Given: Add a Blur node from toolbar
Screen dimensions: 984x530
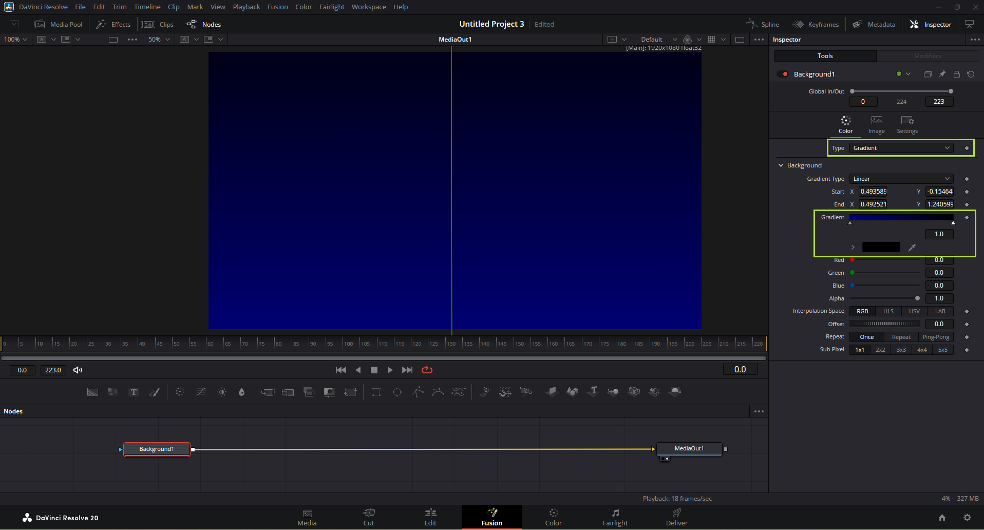Looking at the screenshot, I should [x=241, y=392].
